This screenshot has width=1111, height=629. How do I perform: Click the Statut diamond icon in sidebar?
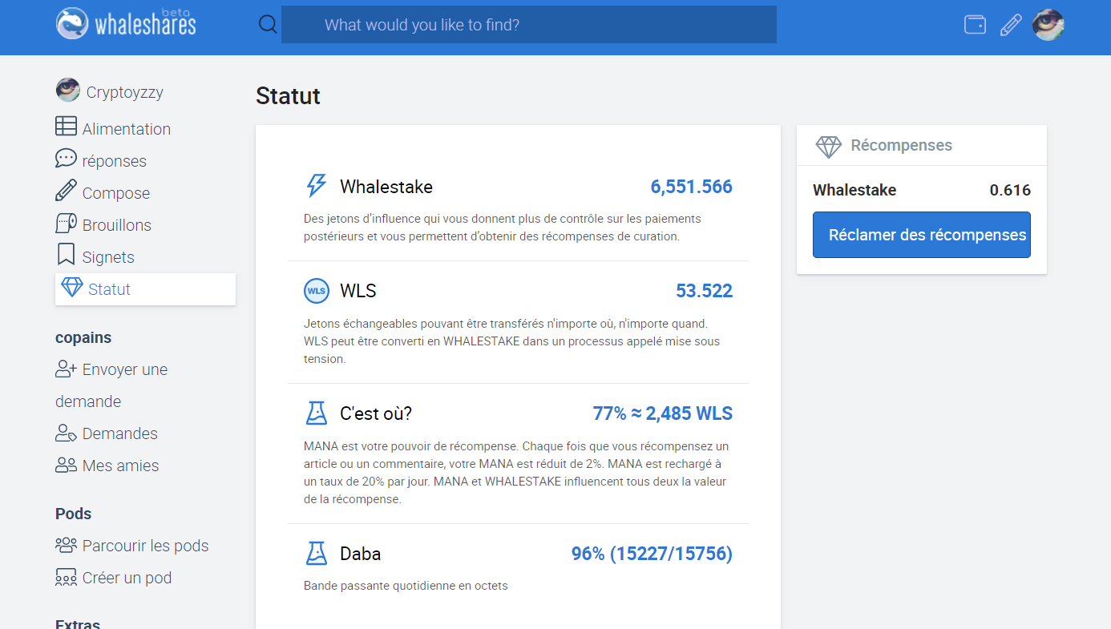tap(72, 288)
